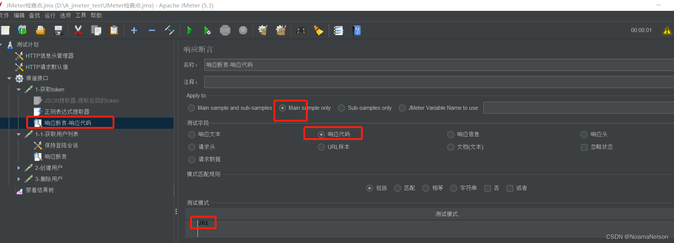Expand the 3-删除用户 node
This screenshot has height=243, width=674.
click(19, 179)
